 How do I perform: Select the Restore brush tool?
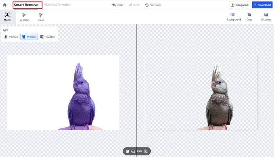pyautogui.click(x=24, y=17)
